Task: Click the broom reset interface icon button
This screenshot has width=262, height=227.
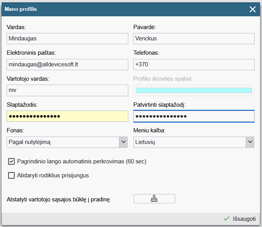Action: 154,199
